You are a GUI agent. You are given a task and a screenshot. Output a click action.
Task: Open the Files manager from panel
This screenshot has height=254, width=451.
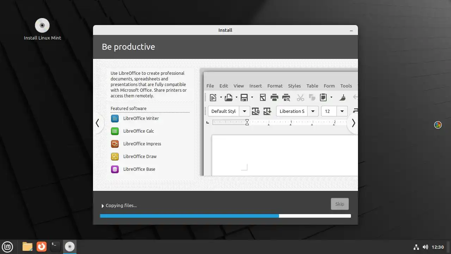[27, 247]
